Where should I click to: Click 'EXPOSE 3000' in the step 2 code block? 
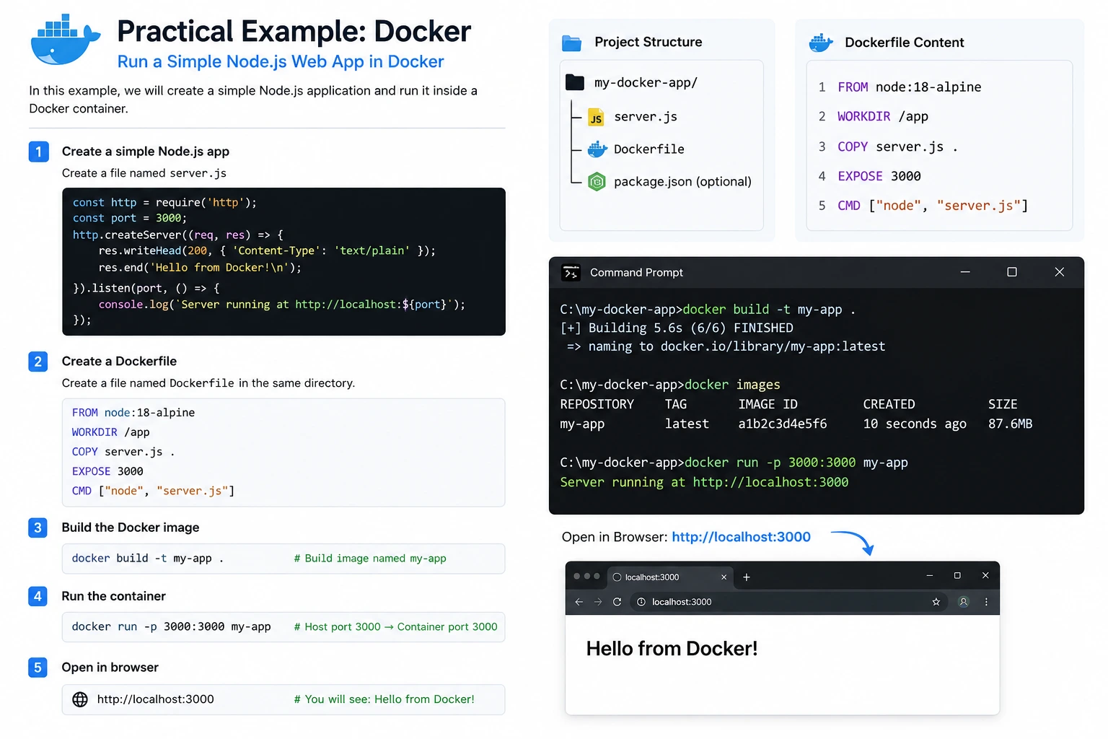coord(107,471)
